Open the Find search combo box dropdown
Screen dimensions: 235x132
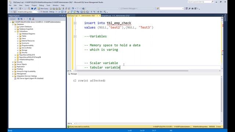[x=183, y=8]
